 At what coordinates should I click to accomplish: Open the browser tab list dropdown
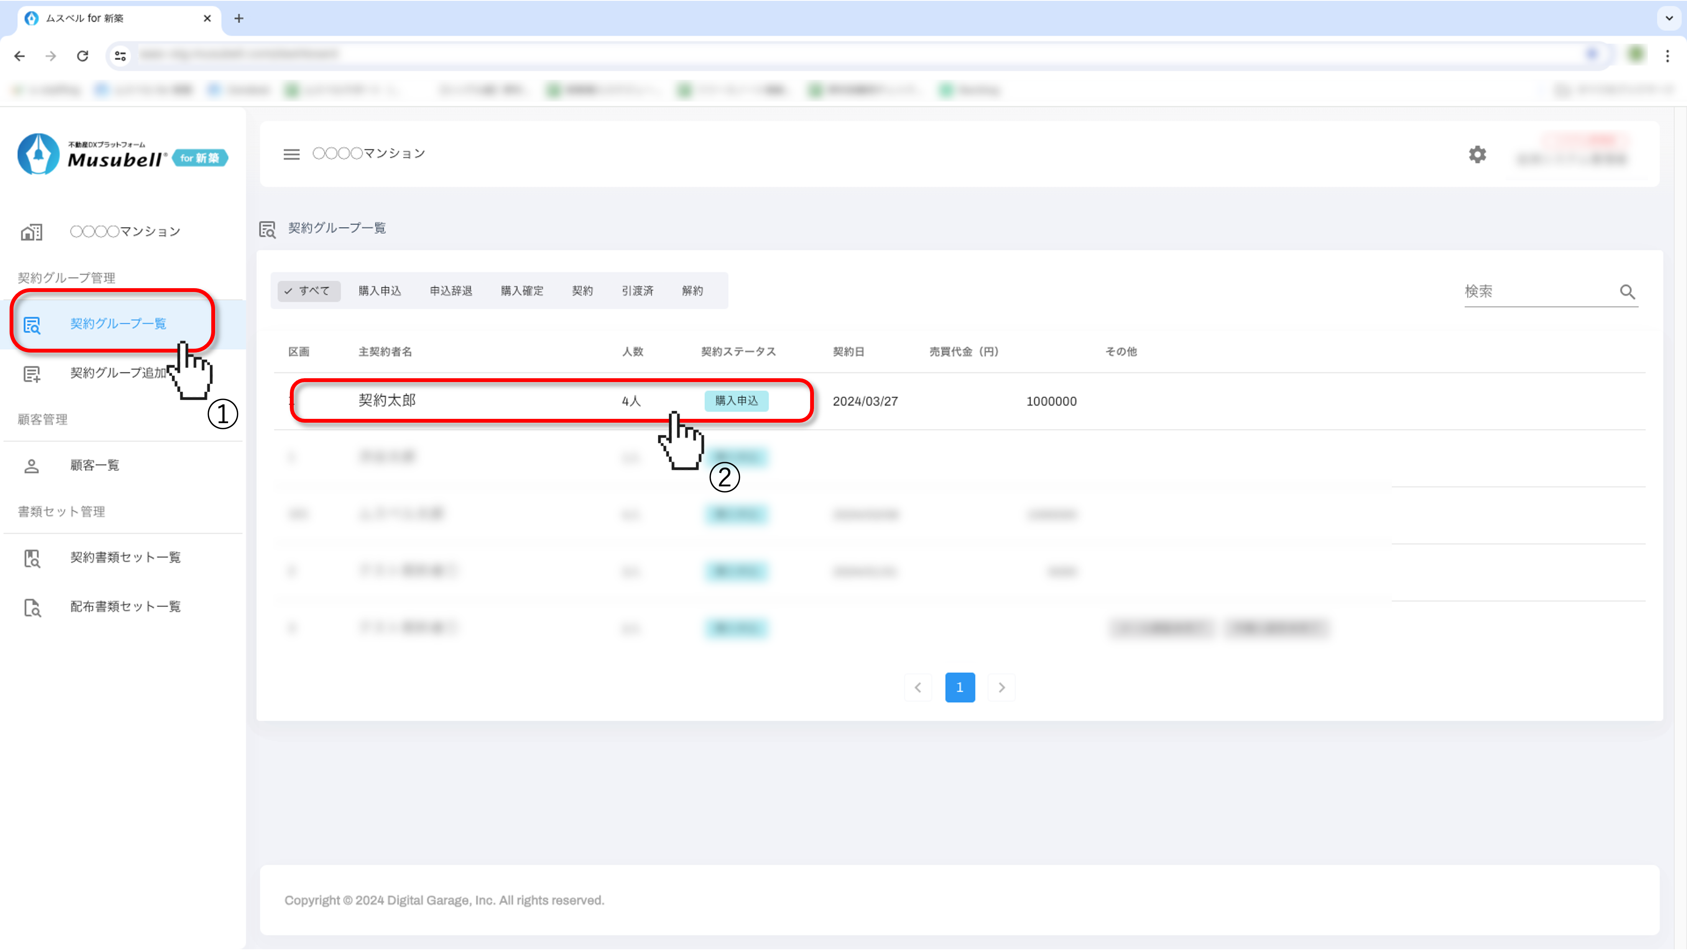coord(1669,18)
